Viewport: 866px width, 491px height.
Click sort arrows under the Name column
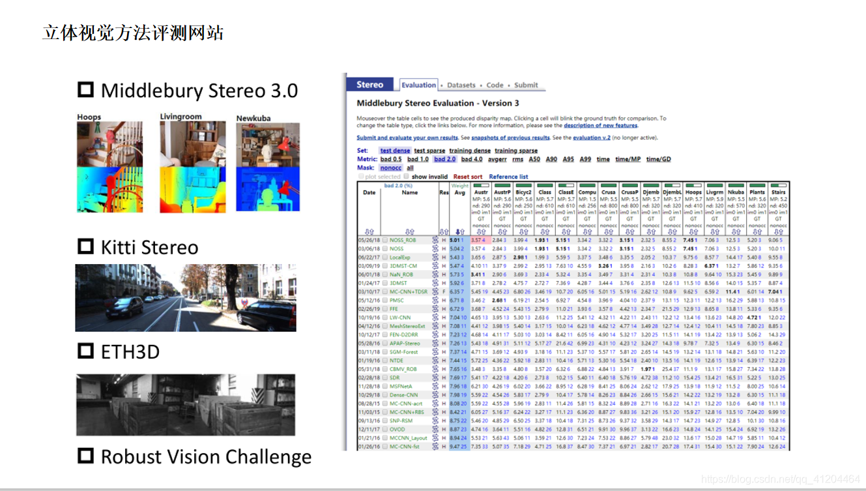(409, 231)
